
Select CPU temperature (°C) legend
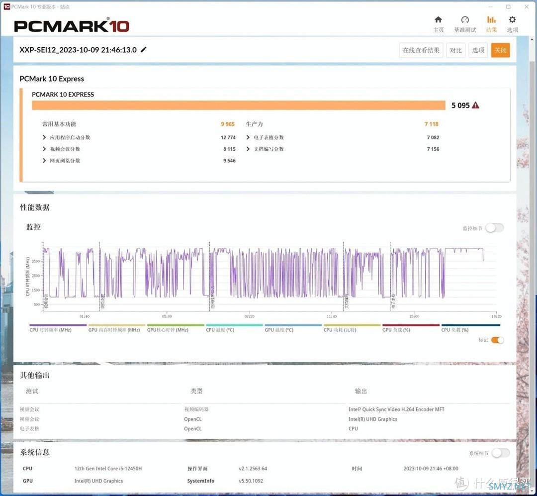coord(234,328)
